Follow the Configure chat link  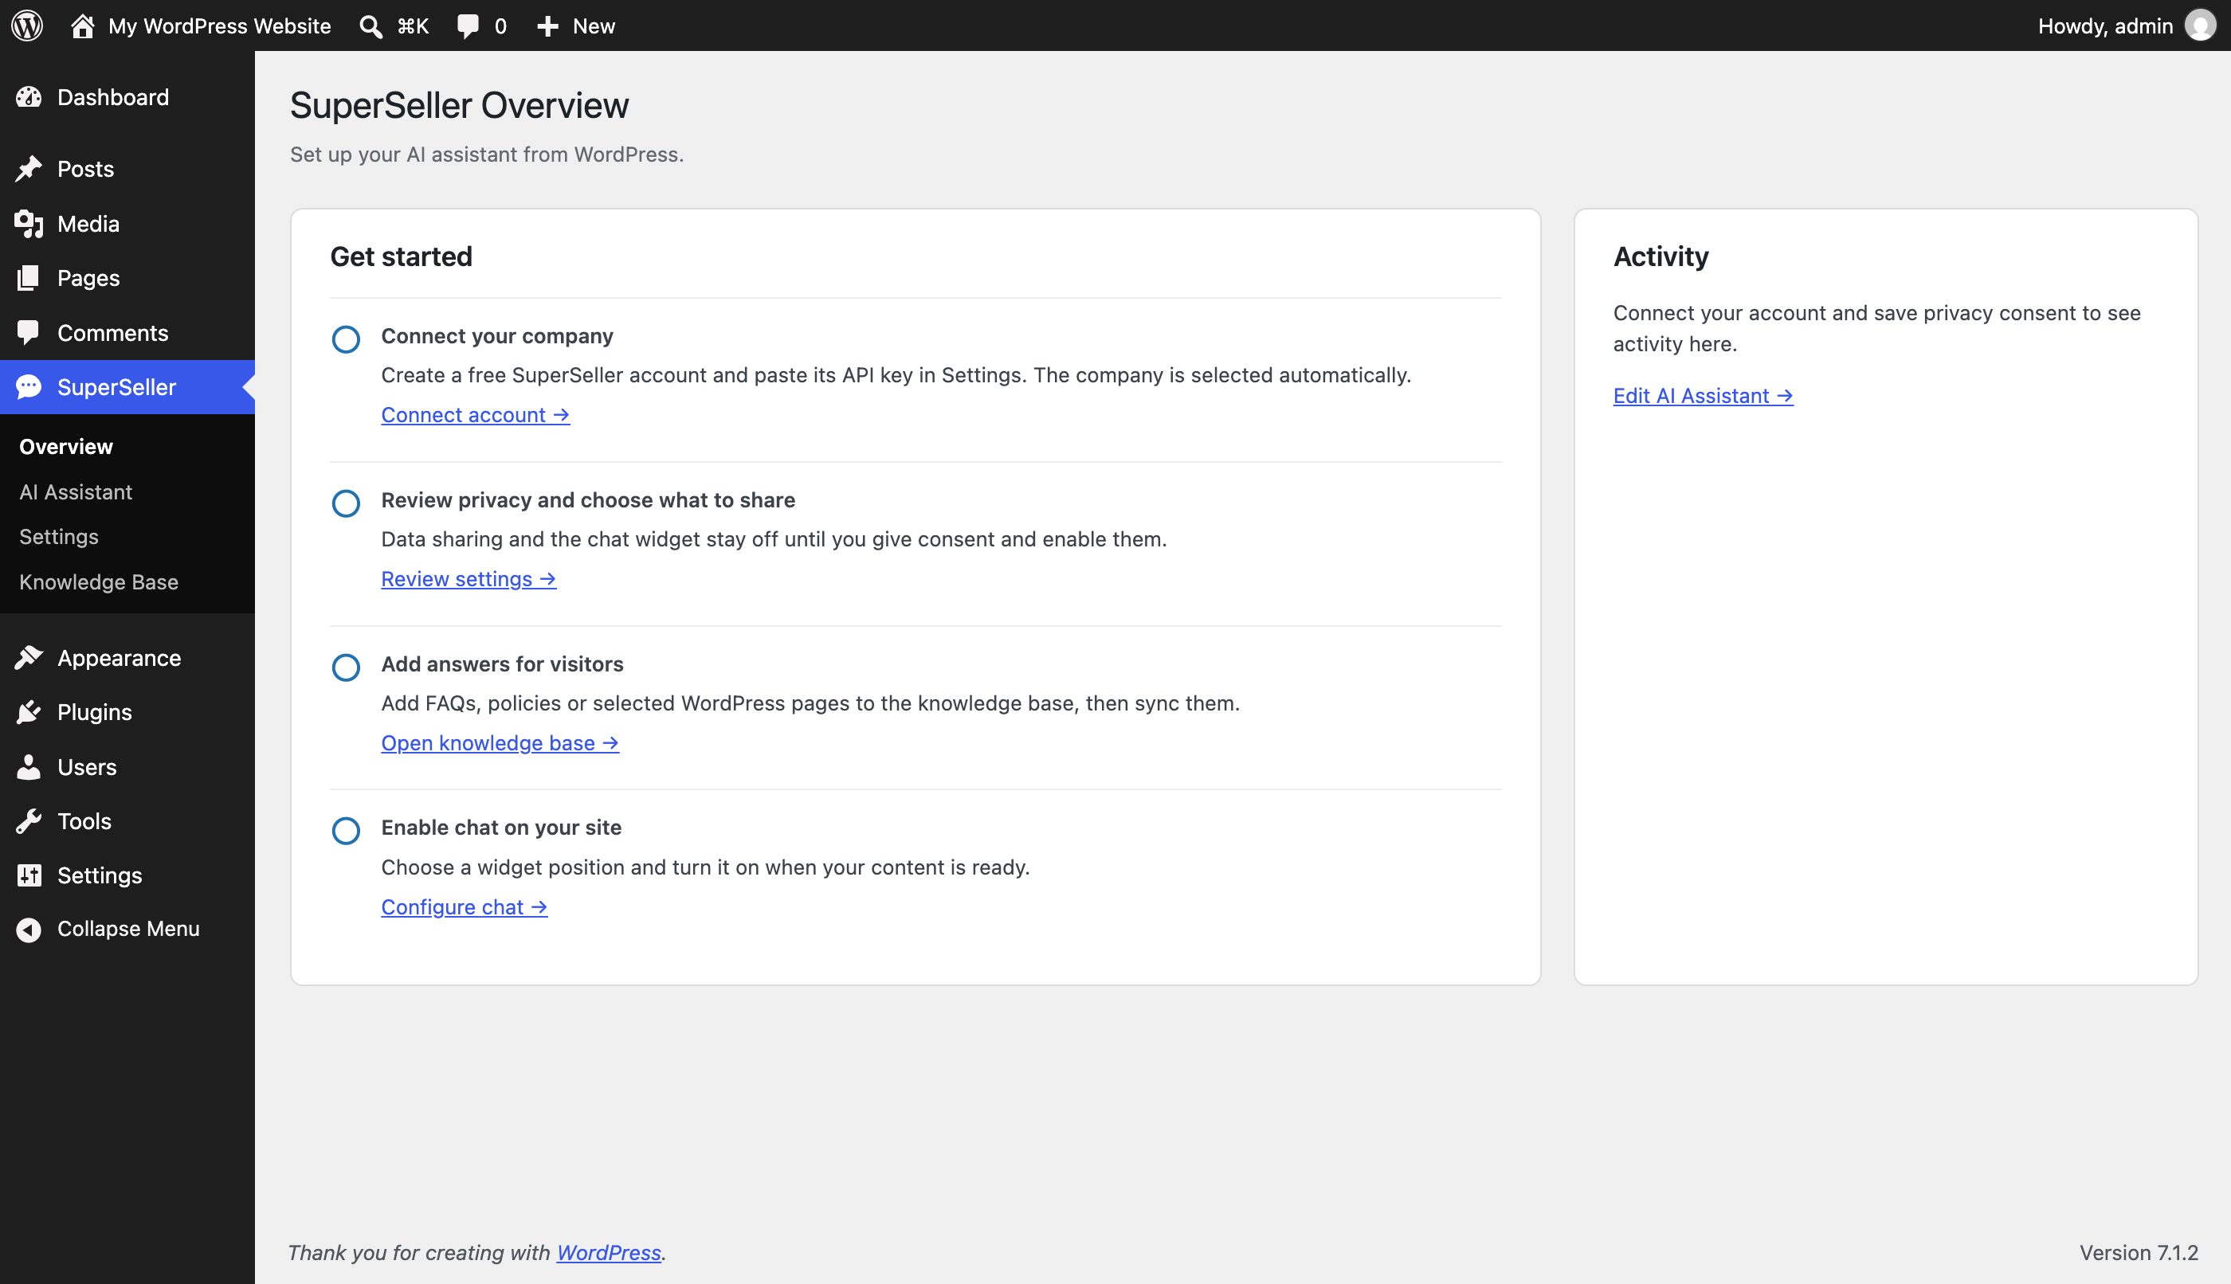tap(464, 906)
